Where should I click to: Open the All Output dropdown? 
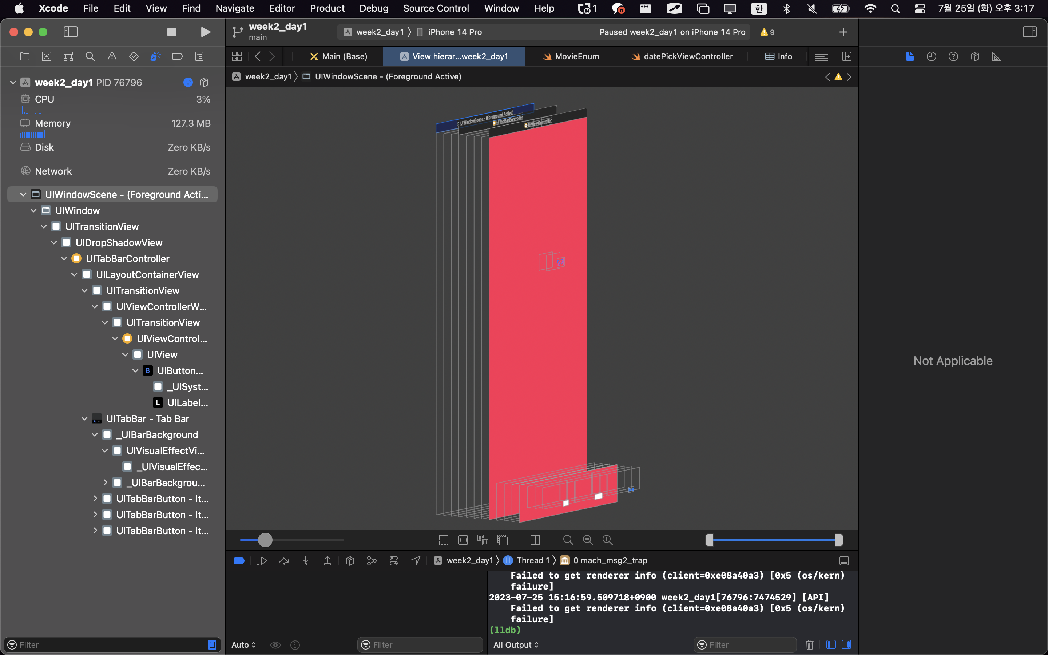click(x=516, y=644)
